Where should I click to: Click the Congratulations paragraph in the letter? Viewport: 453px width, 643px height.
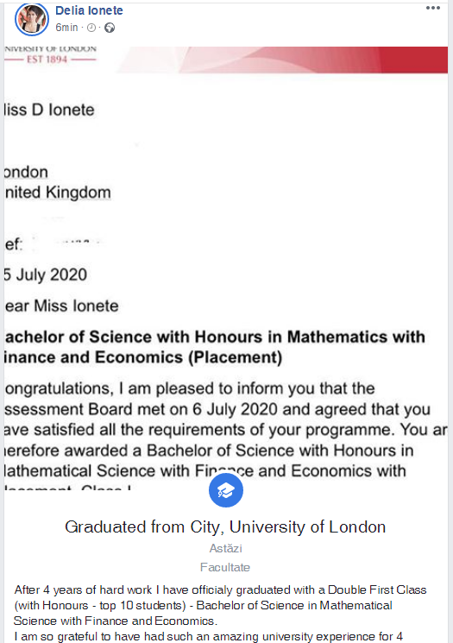coord(225,438)
